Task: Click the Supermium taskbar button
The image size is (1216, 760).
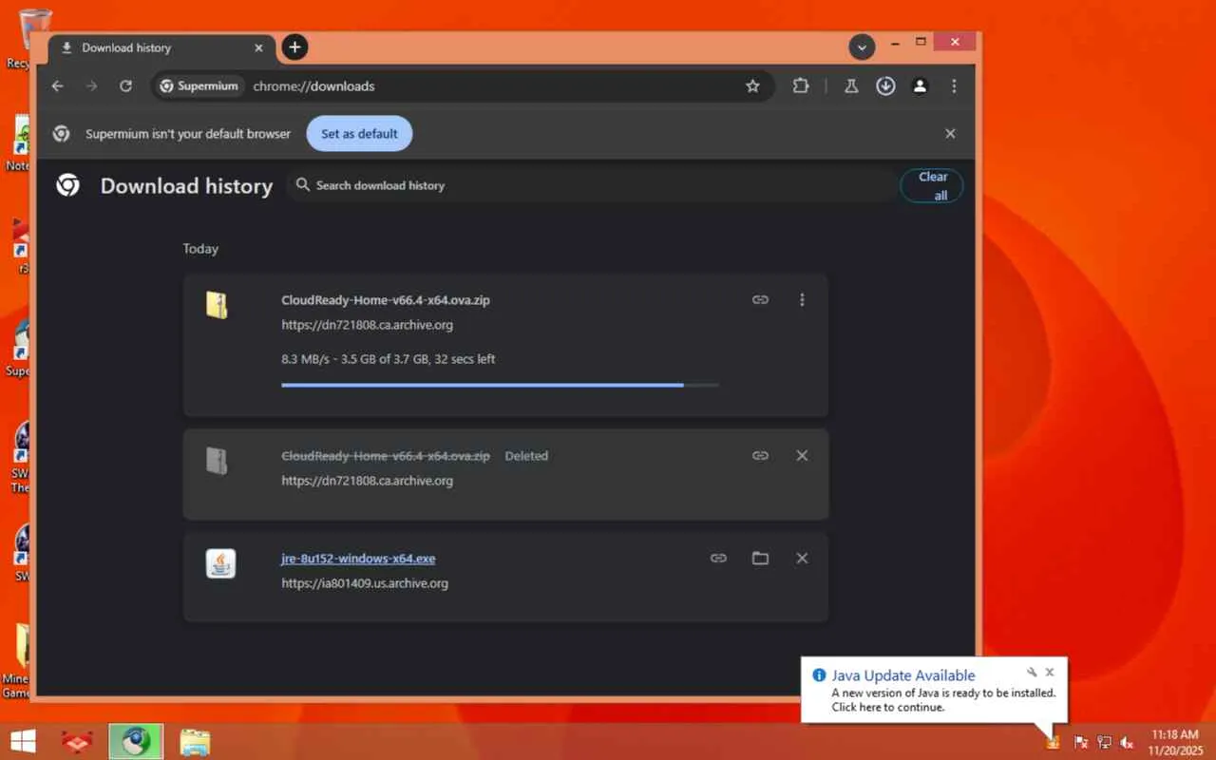Action: [136, 741]
